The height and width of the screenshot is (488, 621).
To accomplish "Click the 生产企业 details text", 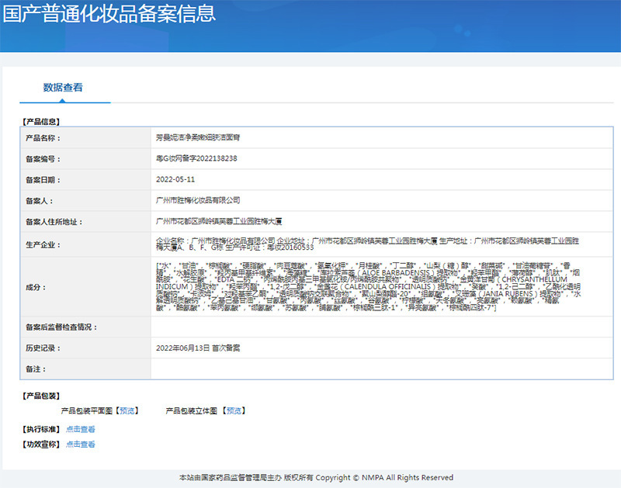I will [367, 244].
